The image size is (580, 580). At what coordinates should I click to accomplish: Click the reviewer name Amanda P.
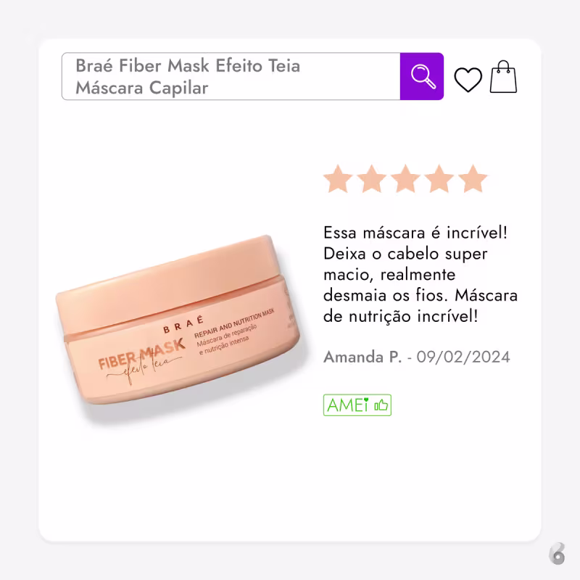click(362, 357)
